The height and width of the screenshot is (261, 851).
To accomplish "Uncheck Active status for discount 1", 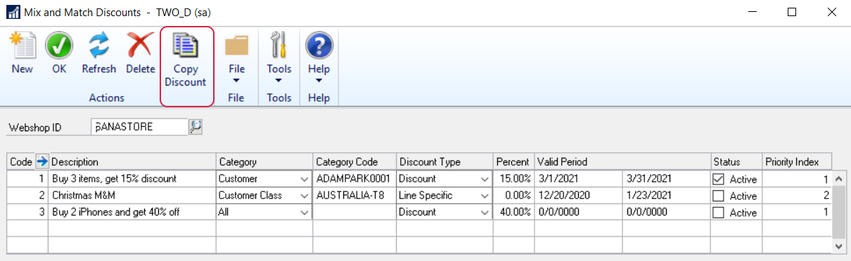I will 718,179.
